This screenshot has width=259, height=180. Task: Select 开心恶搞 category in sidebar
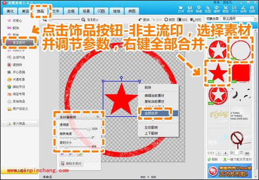tap(16, 72)
